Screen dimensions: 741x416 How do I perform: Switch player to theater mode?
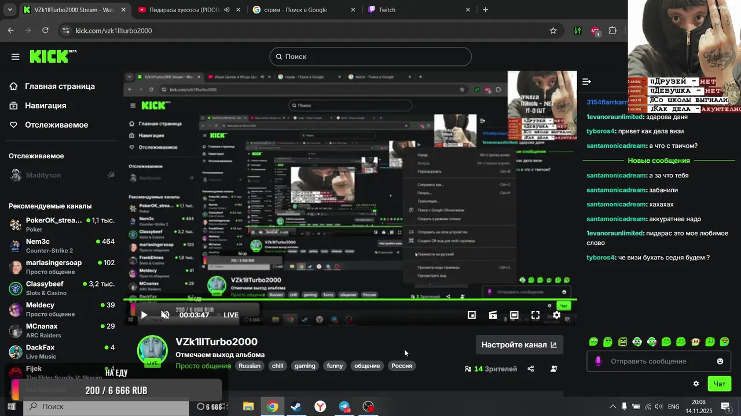[x=514, y=315]
